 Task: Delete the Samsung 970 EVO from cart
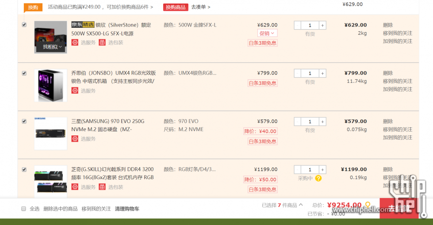tap(388, 121)
